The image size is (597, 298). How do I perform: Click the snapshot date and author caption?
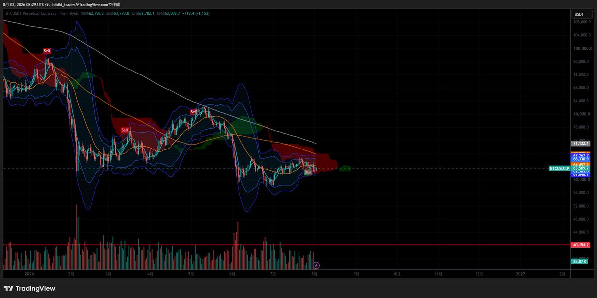(x=62, y=4)
